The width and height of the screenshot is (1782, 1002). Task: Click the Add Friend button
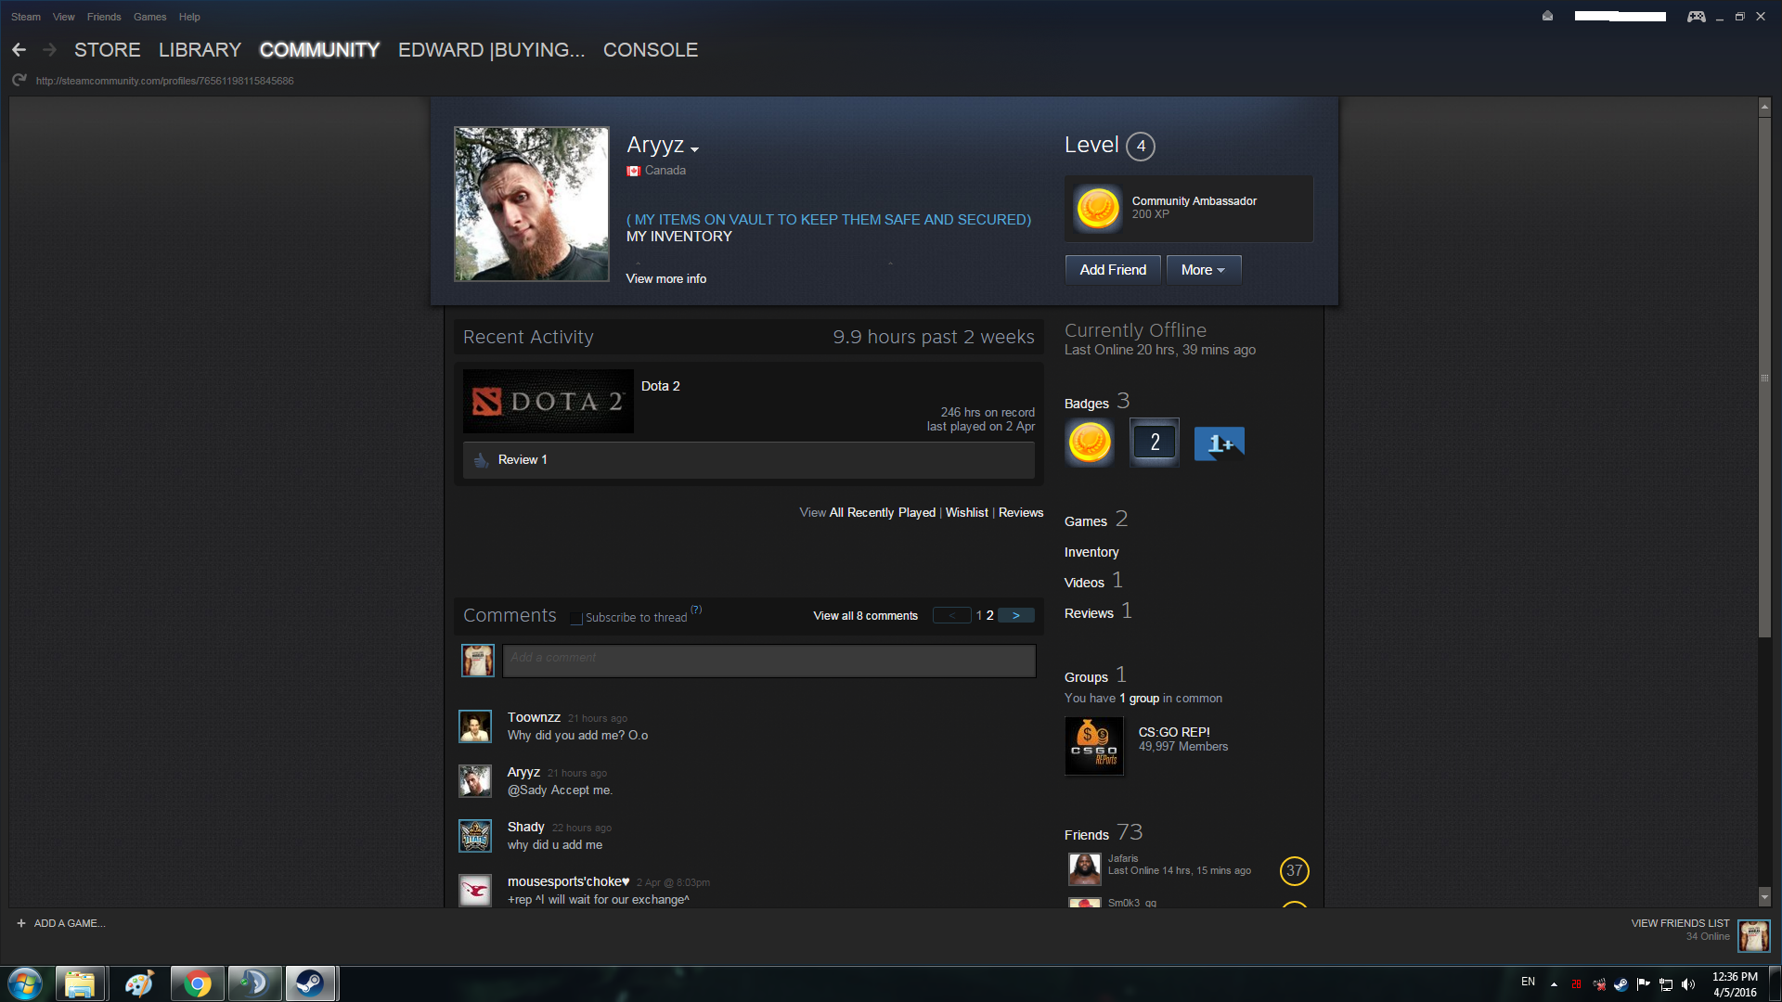[x=1112, y=270]
